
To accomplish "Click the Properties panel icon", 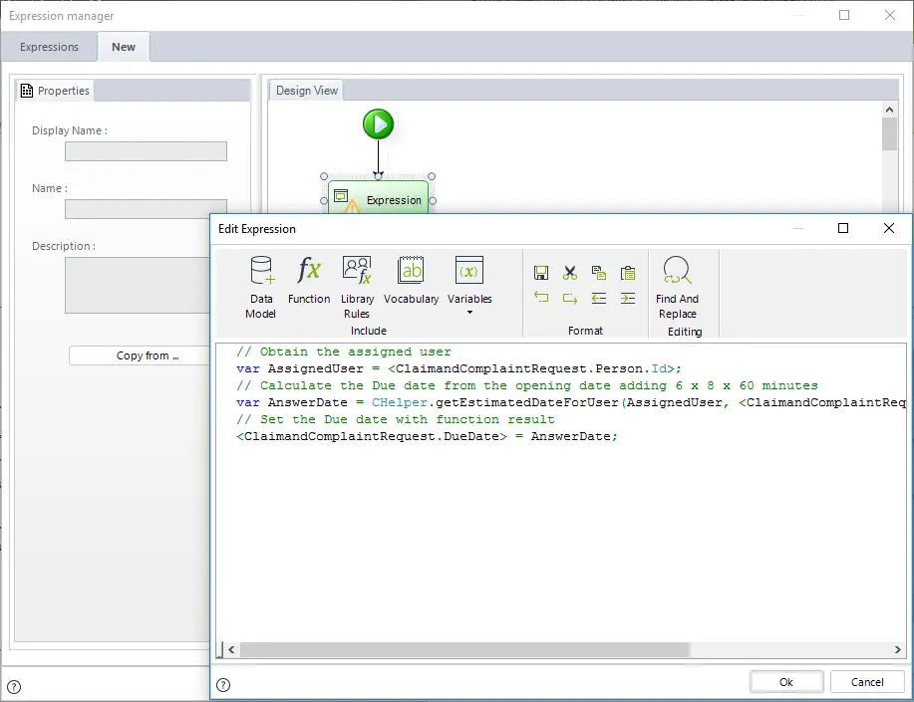I will click(27, 91).
